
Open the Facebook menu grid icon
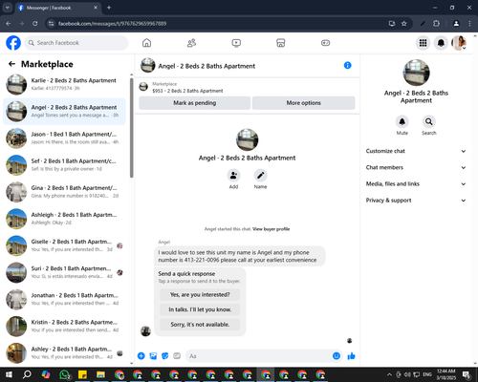pyautogui.click(x=423, y=43)
